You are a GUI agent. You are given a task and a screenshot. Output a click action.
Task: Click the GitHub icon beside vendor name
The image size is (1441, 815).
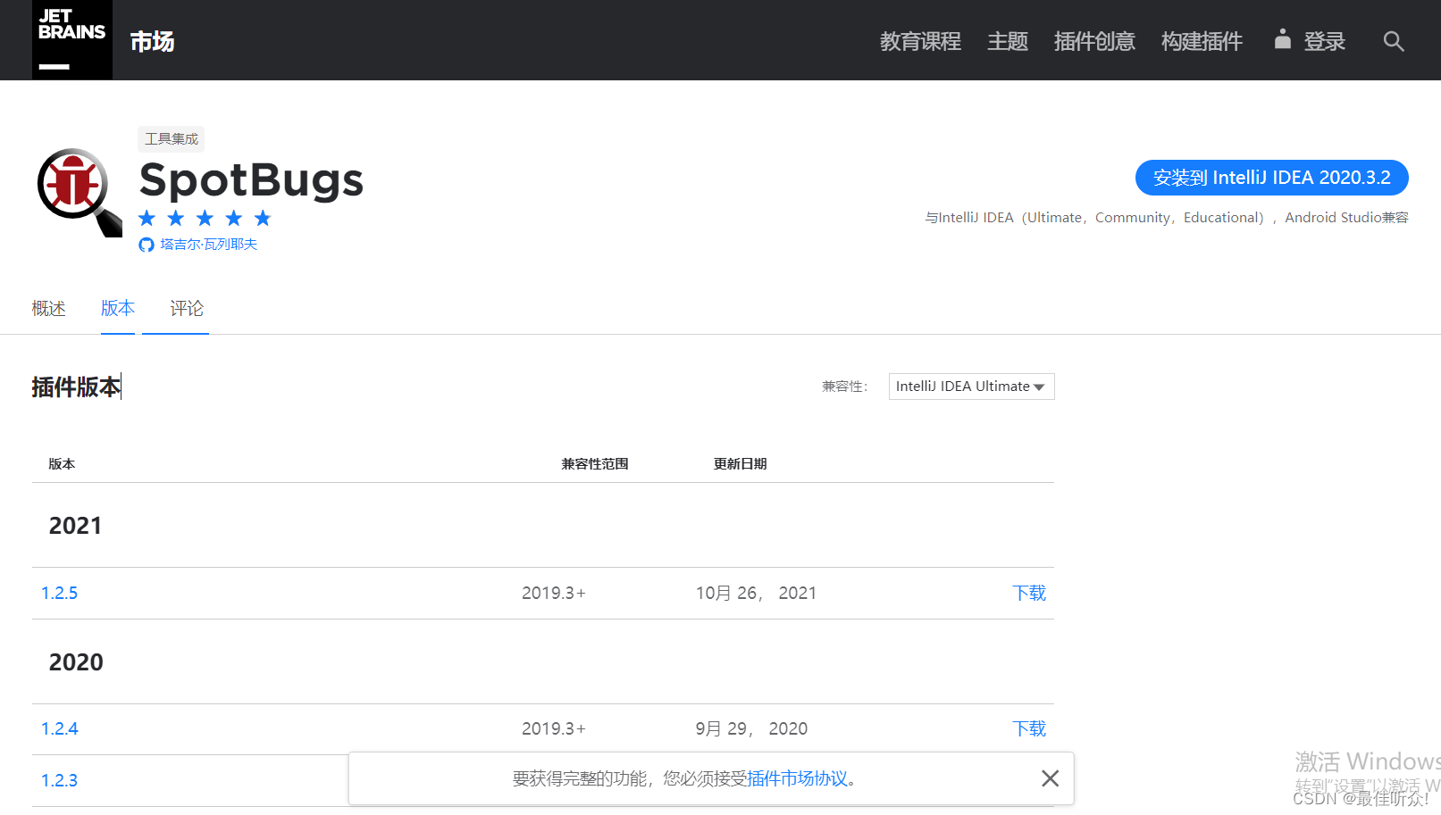147,245
